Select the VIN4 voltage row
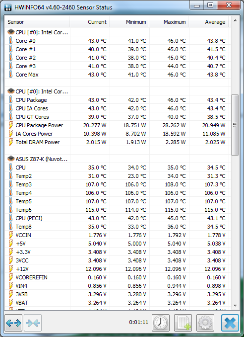This screenshot has width=244, height=337. click(x=117, y=286)
